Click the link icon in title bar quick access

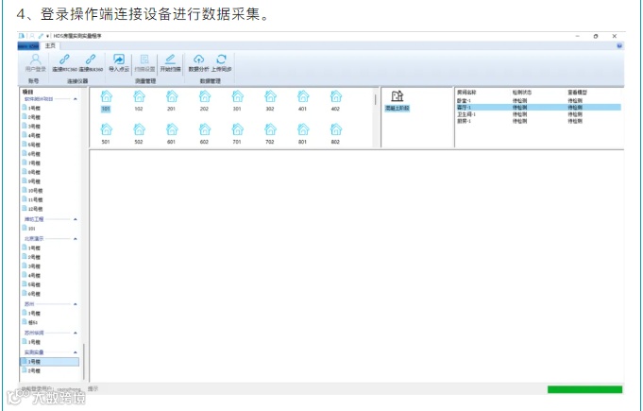pos(41,36)
